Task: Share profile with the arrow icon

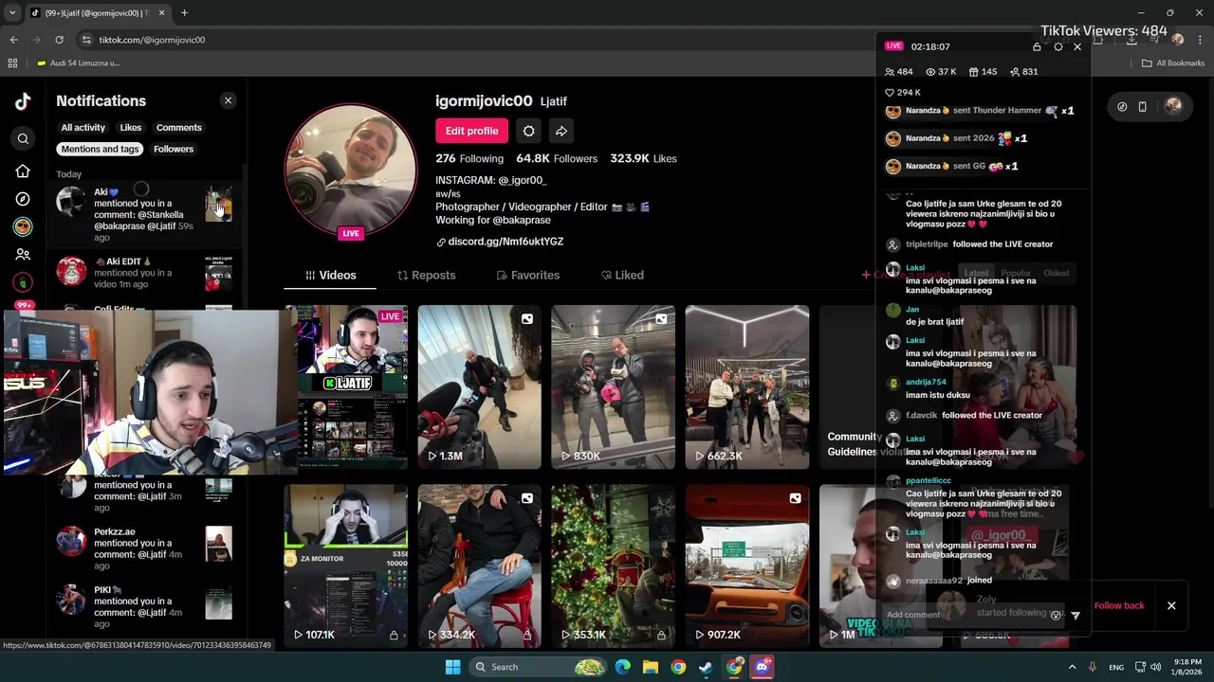Action: click(x=561, y=131)
